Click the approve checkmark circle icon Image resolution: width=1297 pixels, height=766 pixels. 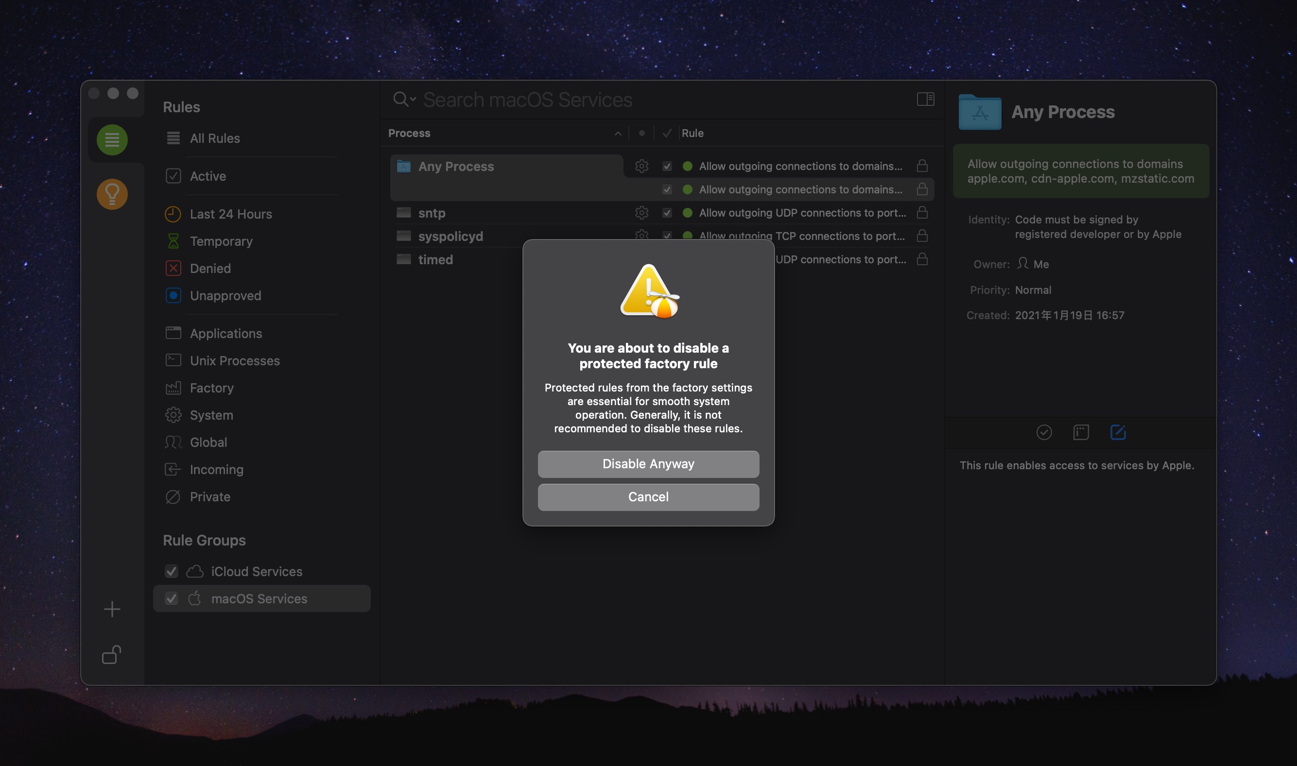(1043, 432)
